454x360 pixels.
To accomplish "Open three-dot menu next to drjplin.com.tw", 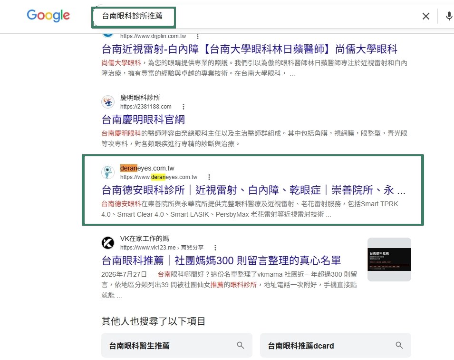I will point(197,36).
